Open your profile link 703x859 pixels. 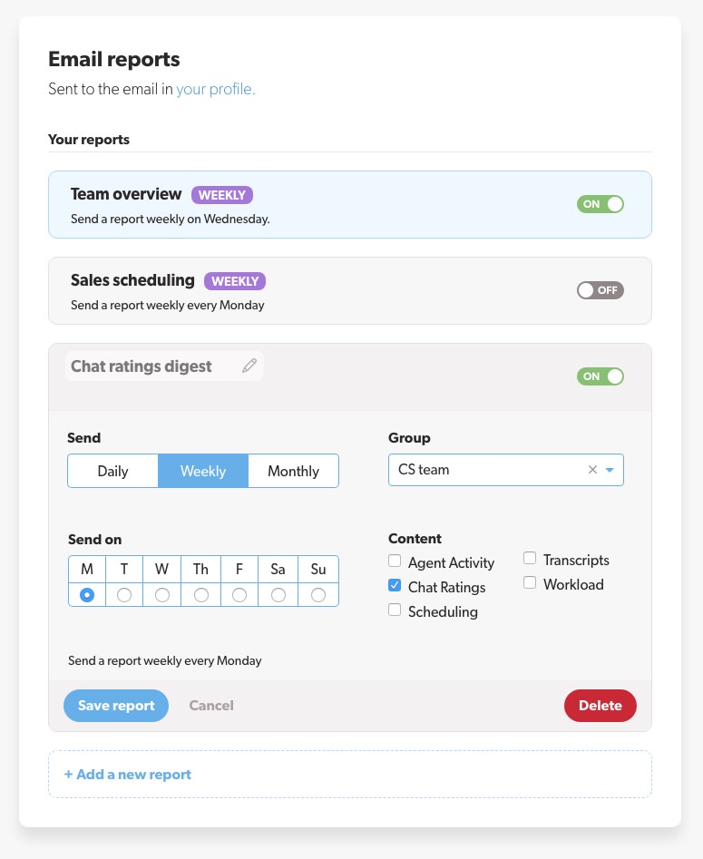click(214, 89)
